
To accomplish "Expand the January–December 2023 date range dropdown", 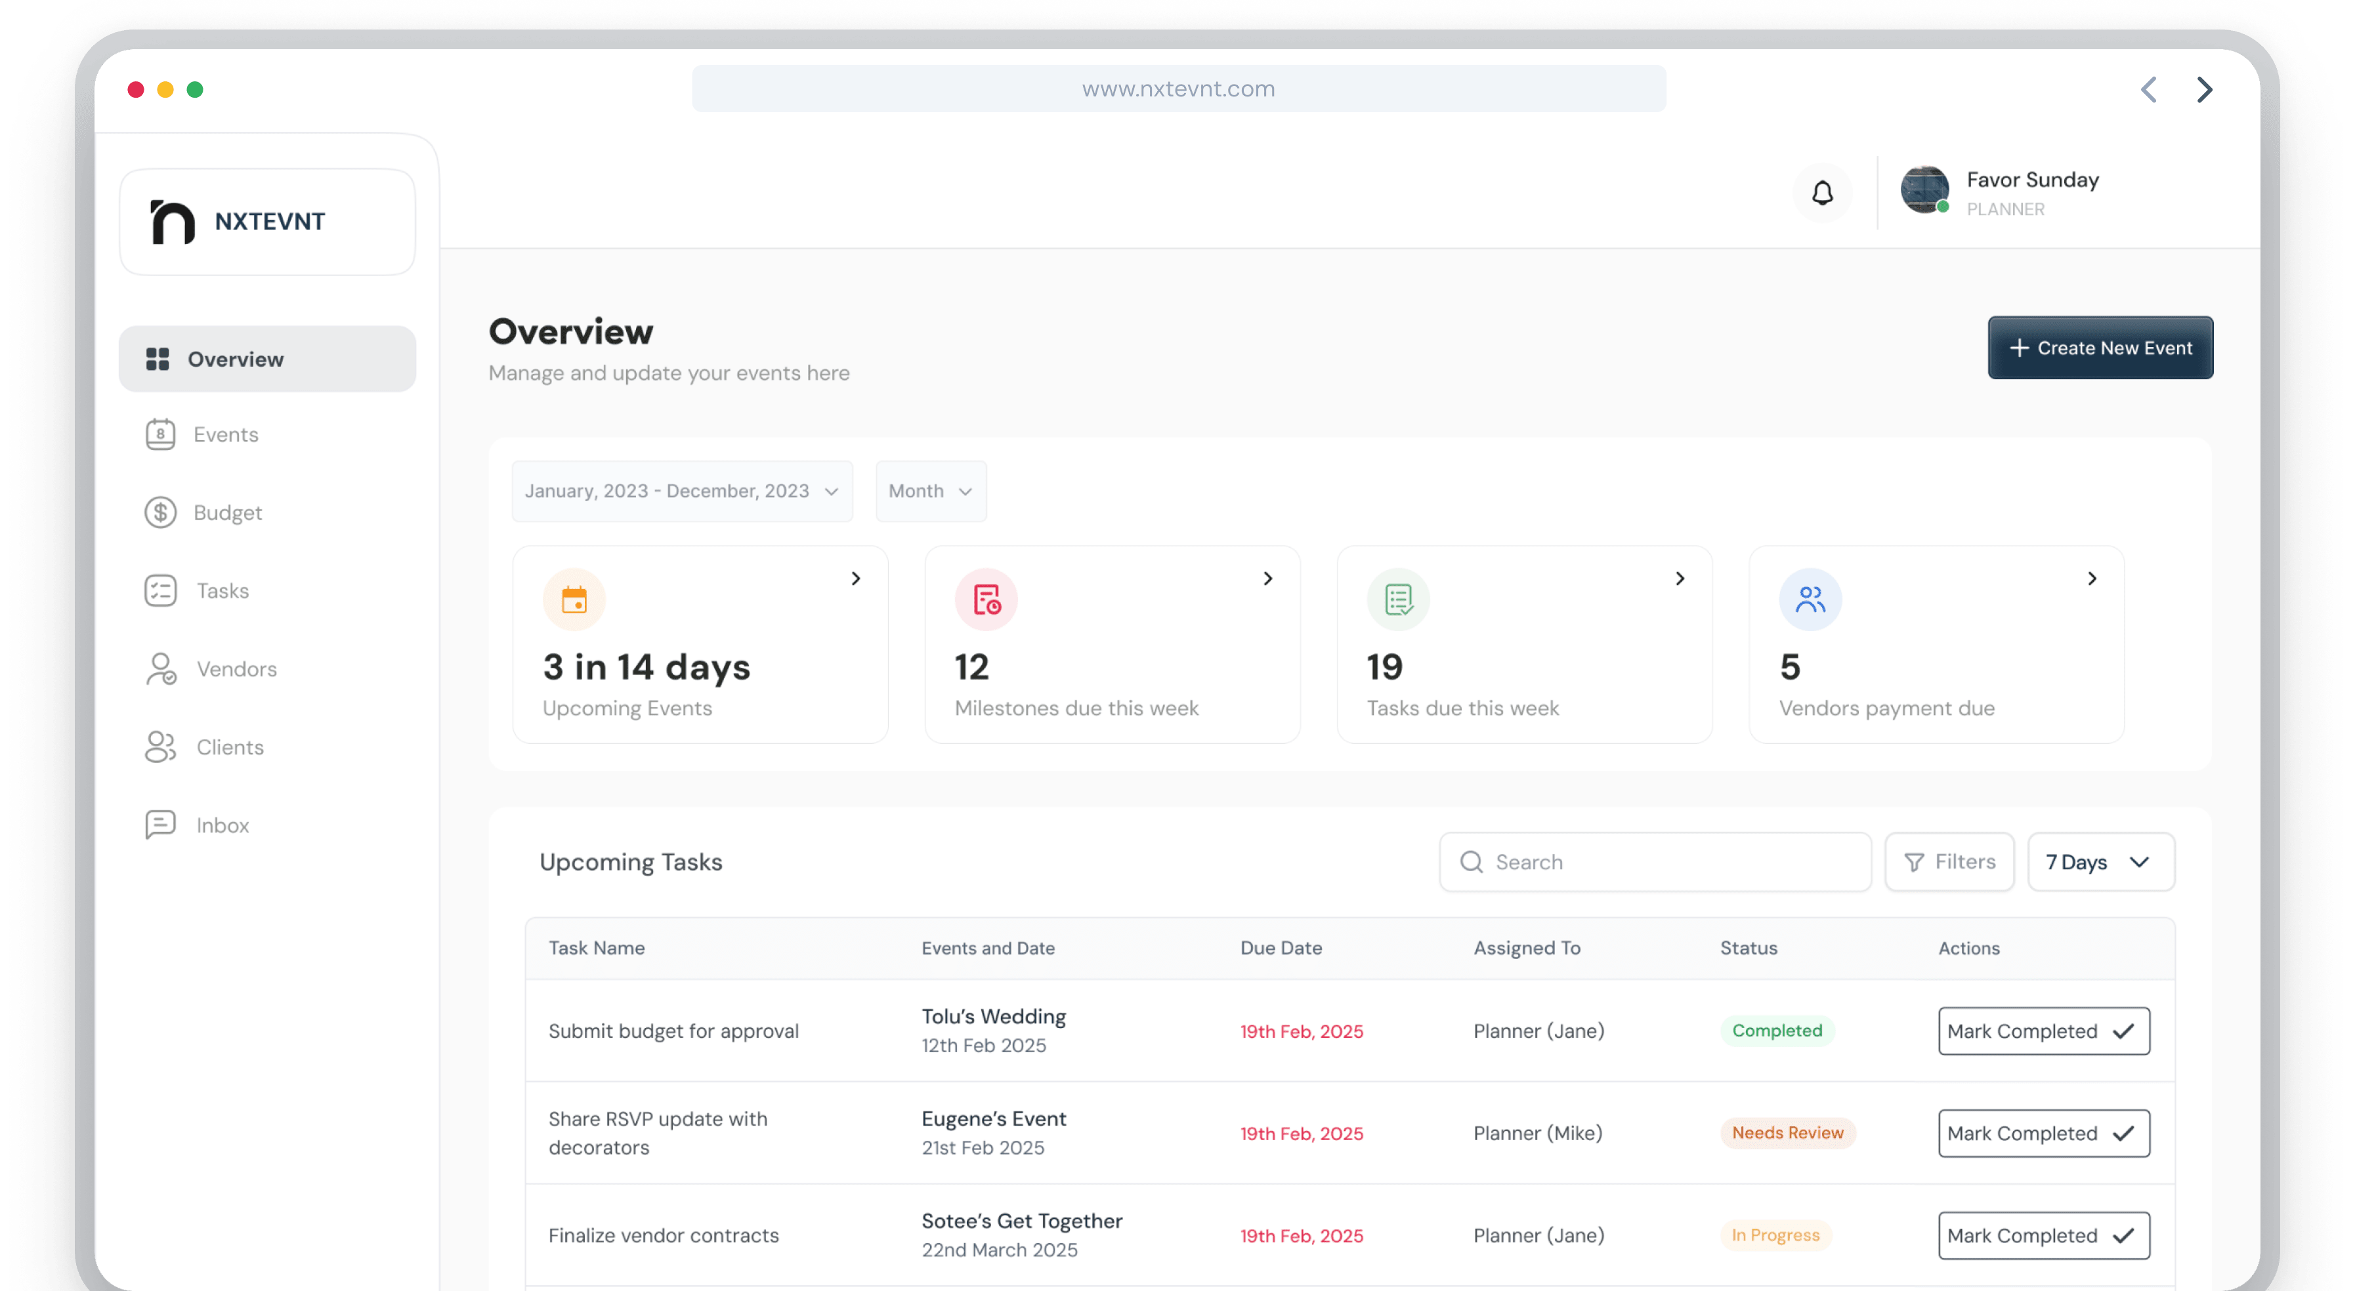I will click(682, 491).
